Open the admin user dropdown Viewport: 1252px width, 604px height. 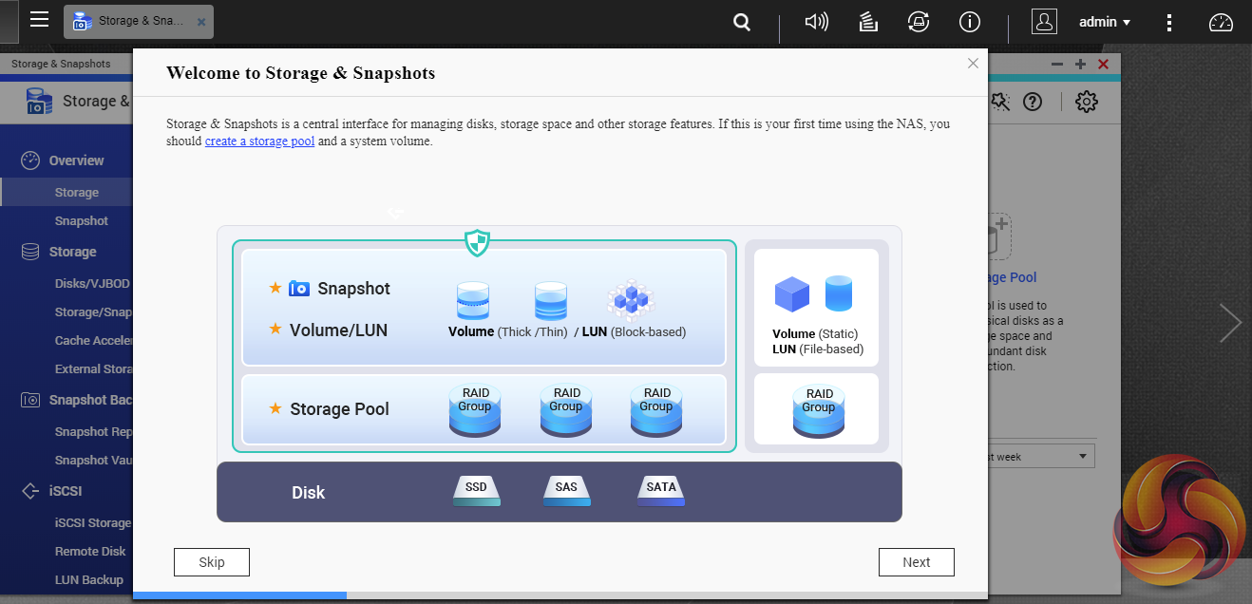pos(1104,22)
